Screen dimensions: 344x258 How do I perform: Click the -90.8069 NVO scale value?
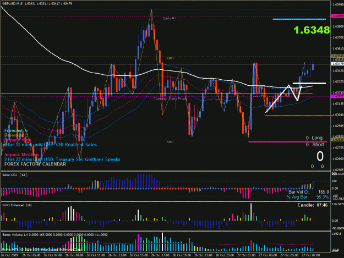point(337,228)
